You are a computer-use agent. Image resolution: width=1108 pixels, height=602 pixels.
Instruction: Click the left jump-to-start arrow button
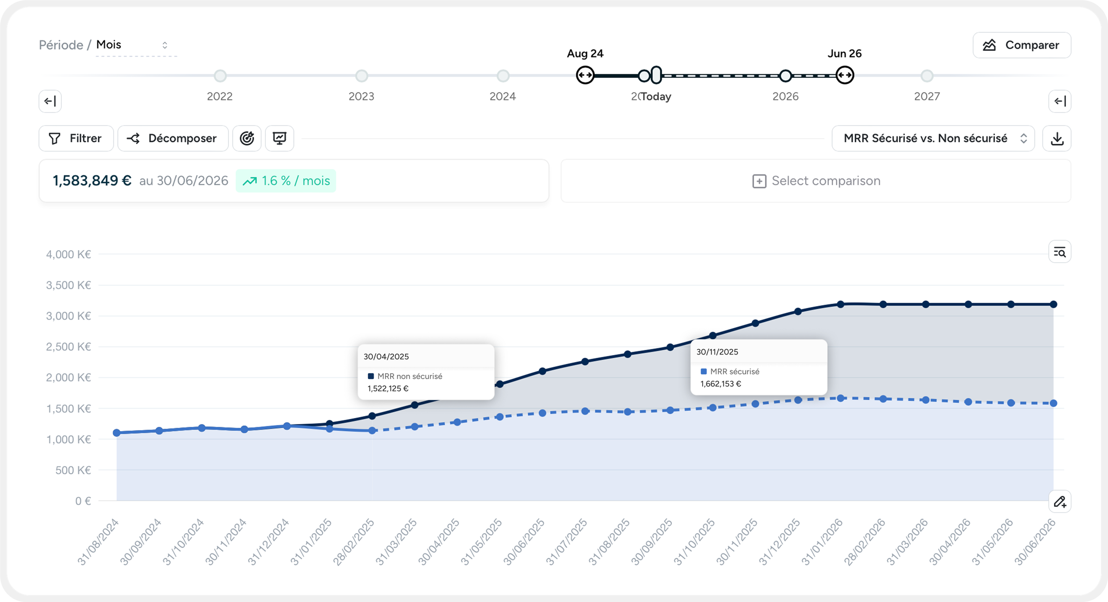(x=50, y=101)
